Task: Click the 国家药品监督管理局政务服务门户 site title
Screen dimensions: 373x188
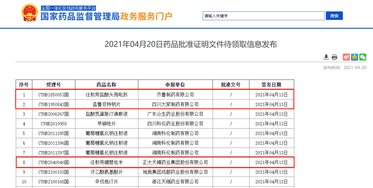Action: [106, 17]
